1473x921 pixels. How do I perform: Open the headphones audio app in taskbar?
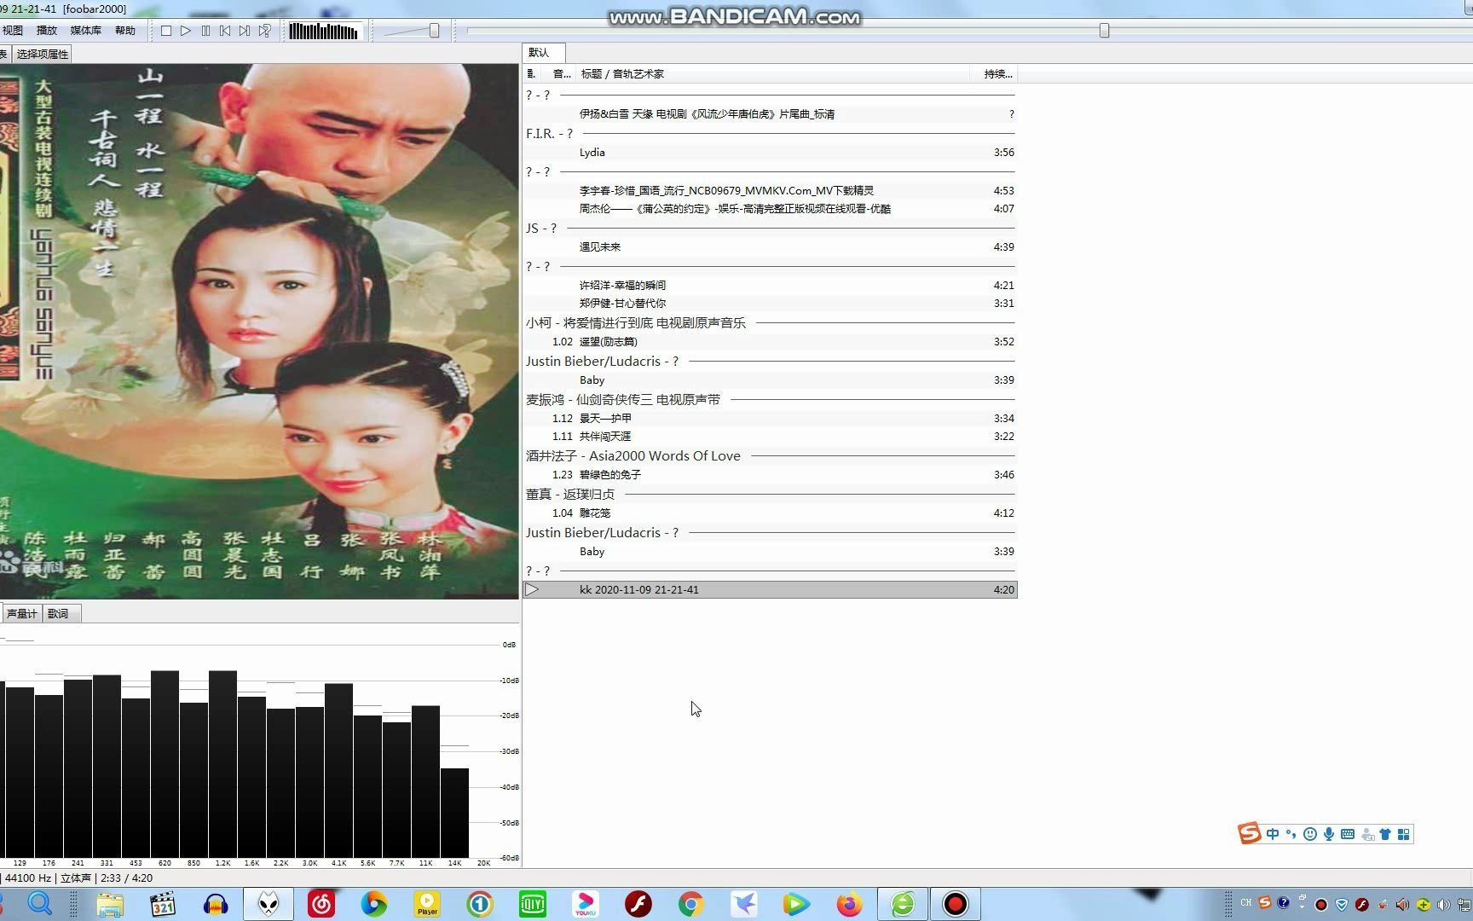pyautogui.click(x=216, y=904)
